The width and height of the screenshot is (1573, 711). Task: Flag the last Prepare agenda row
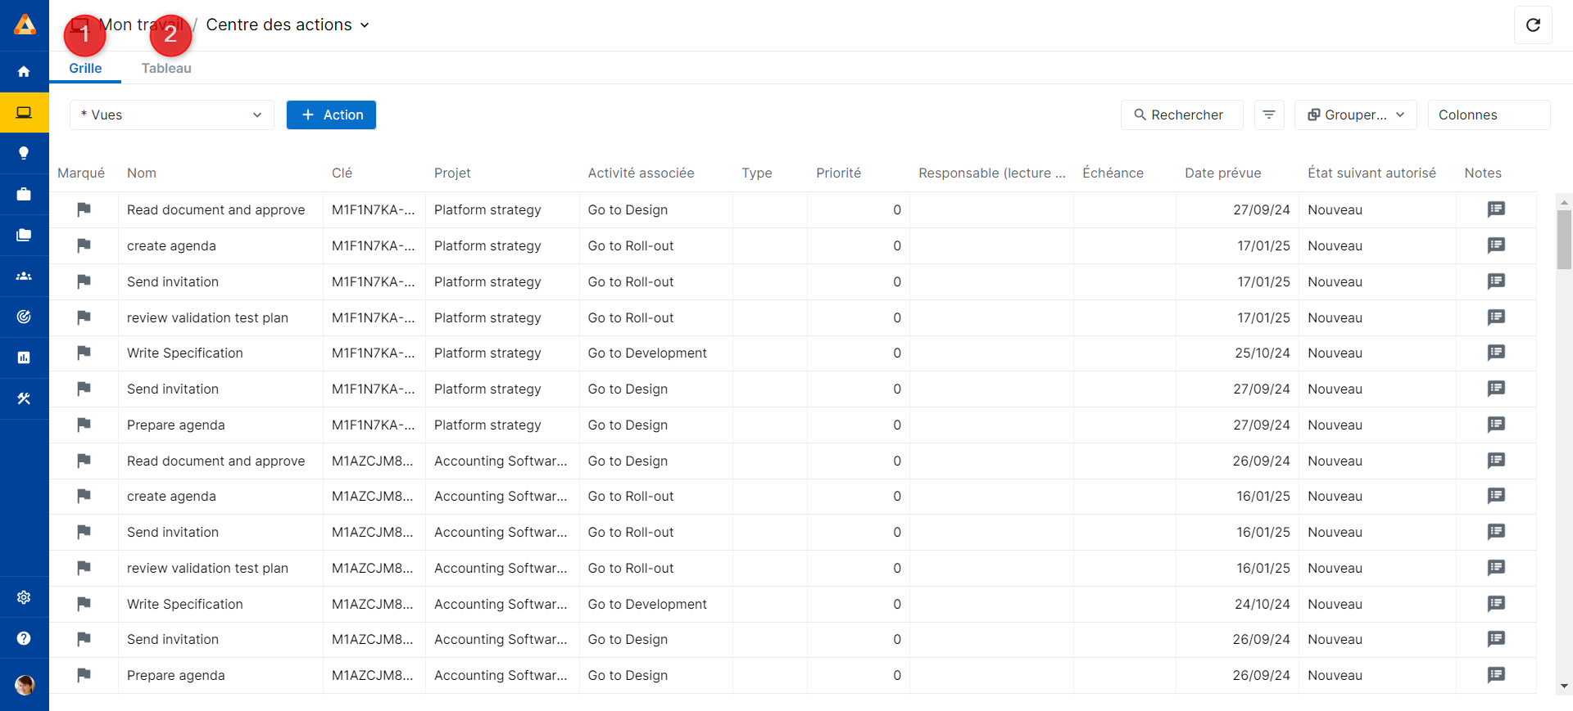pos(84,675)
